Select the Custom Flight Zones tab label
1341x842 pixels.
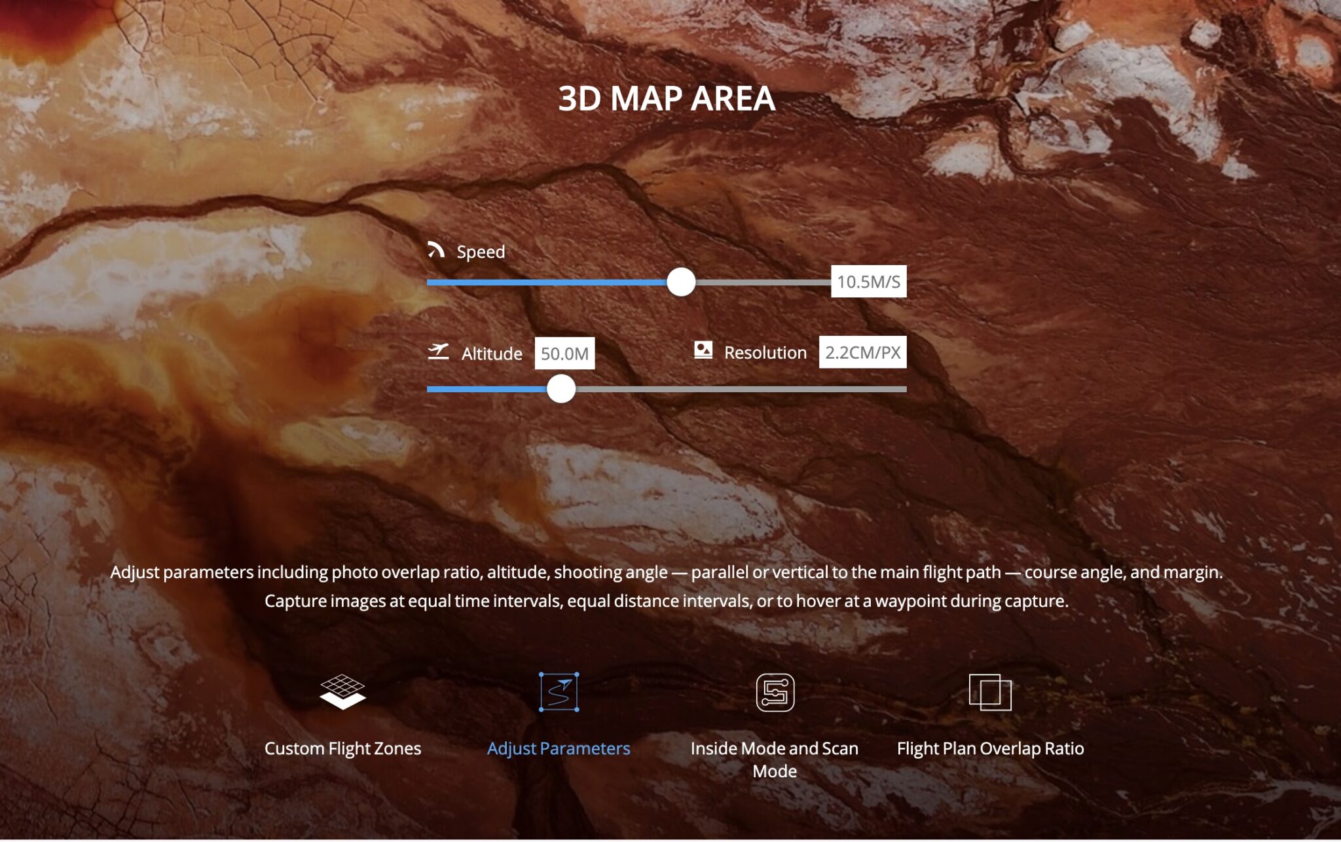(342, 748)
